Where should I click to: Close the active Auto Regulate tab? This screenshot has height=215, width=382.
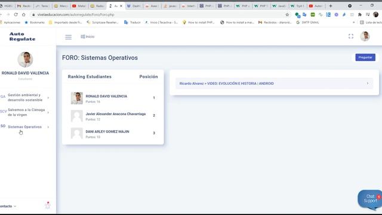(x=121, y=6)
